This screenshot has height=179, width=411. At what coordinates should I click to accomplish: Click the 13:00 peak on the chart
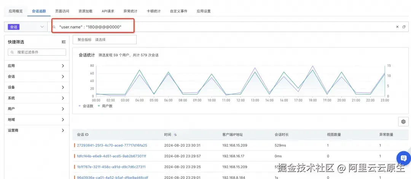pyautogui.click(x=255, y=68)
